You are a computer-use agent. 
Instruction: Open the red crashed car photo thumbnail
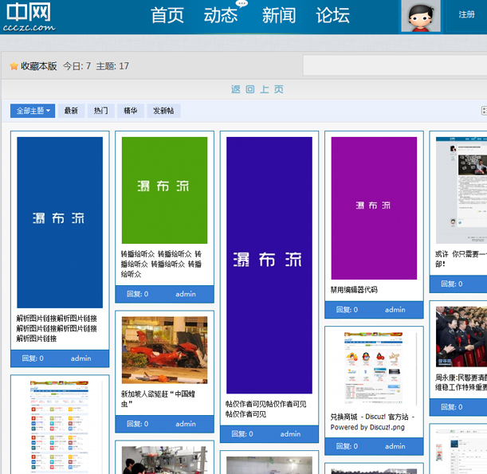coord(165,350)
